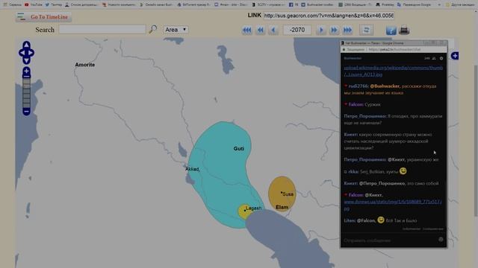Click the smiley icon in chat input
This screenshot has width=478, height=268.
[x=441, y=240]
